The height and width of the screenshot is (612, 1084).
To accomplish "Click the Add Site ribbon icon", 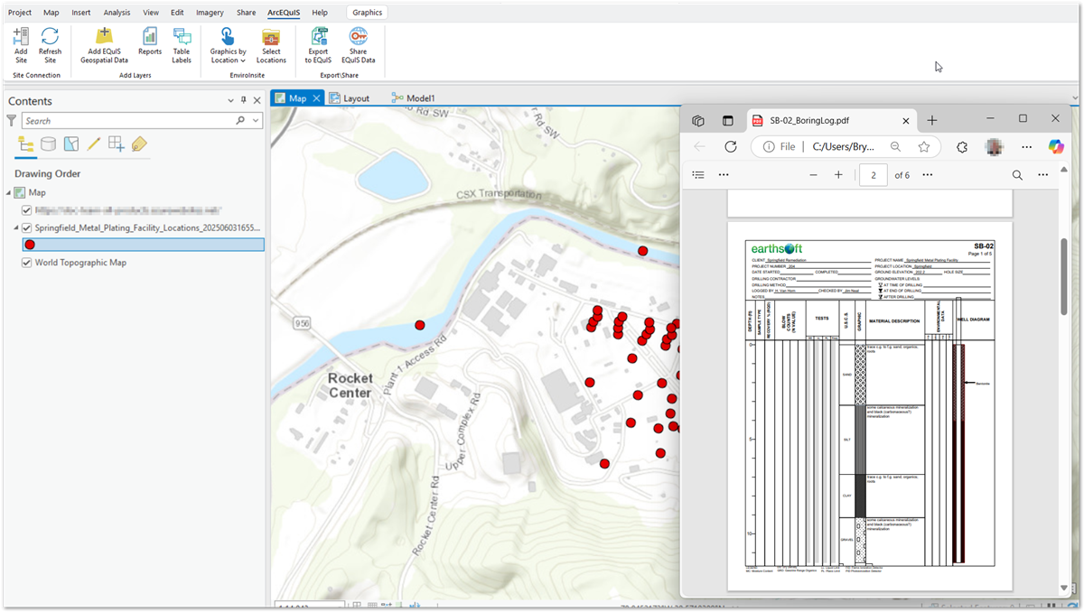I will [x=21, y=45].
